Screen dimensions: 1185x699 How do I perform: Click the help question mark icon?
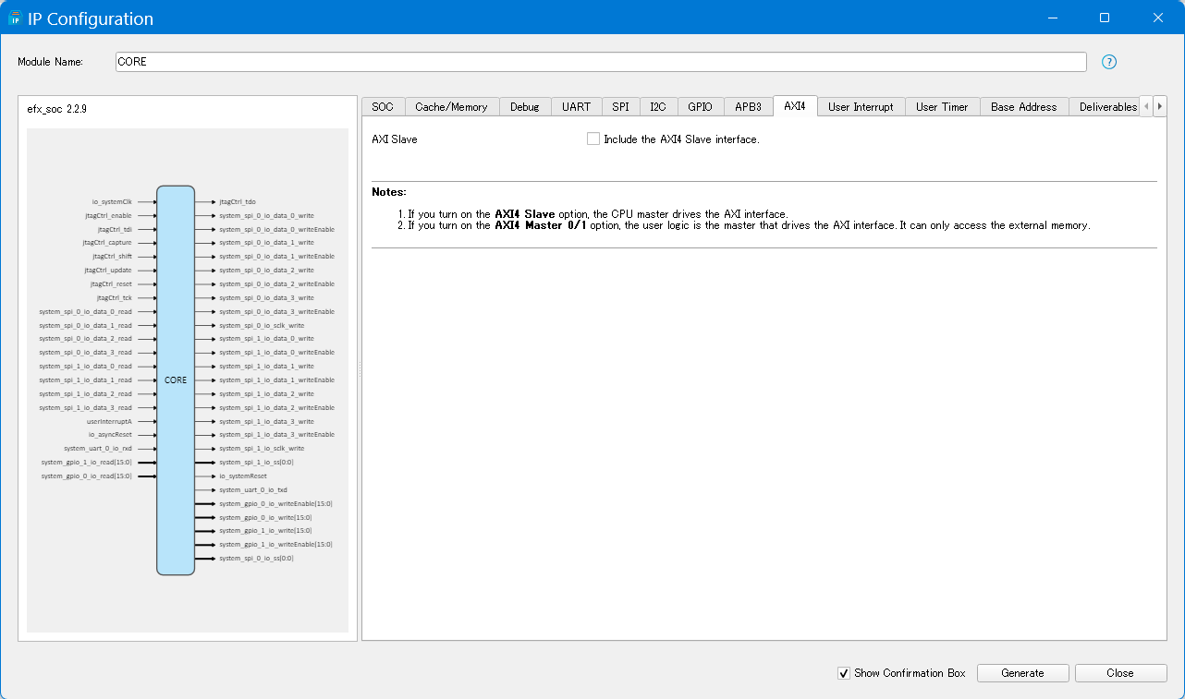pyautogui.click(x=1109, y=62)
